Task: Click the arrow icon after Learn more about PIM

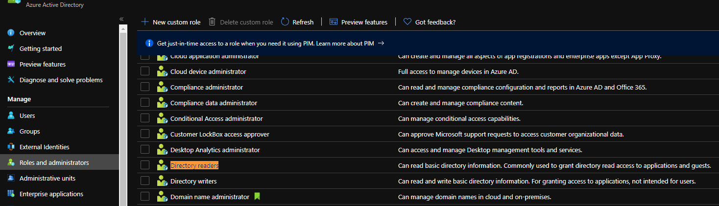Action: tap(381, 43)
